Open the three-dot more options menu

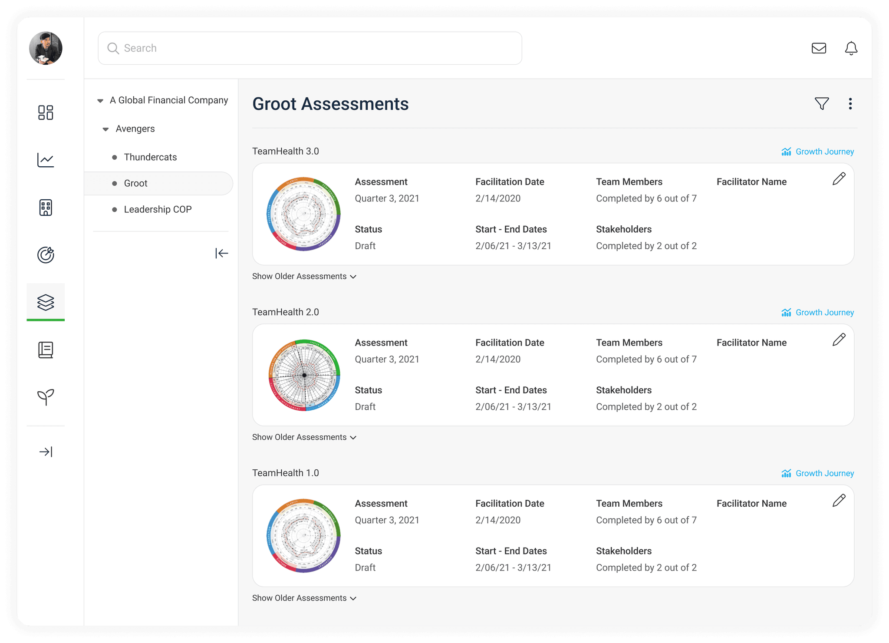pos(850,104)
